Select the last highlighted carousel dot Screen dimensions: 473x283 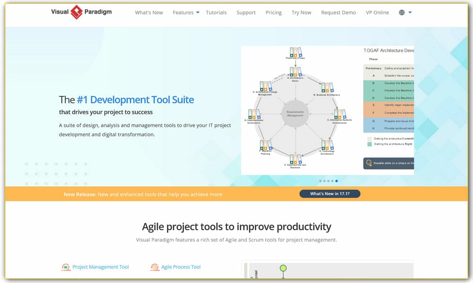[336, 181]
